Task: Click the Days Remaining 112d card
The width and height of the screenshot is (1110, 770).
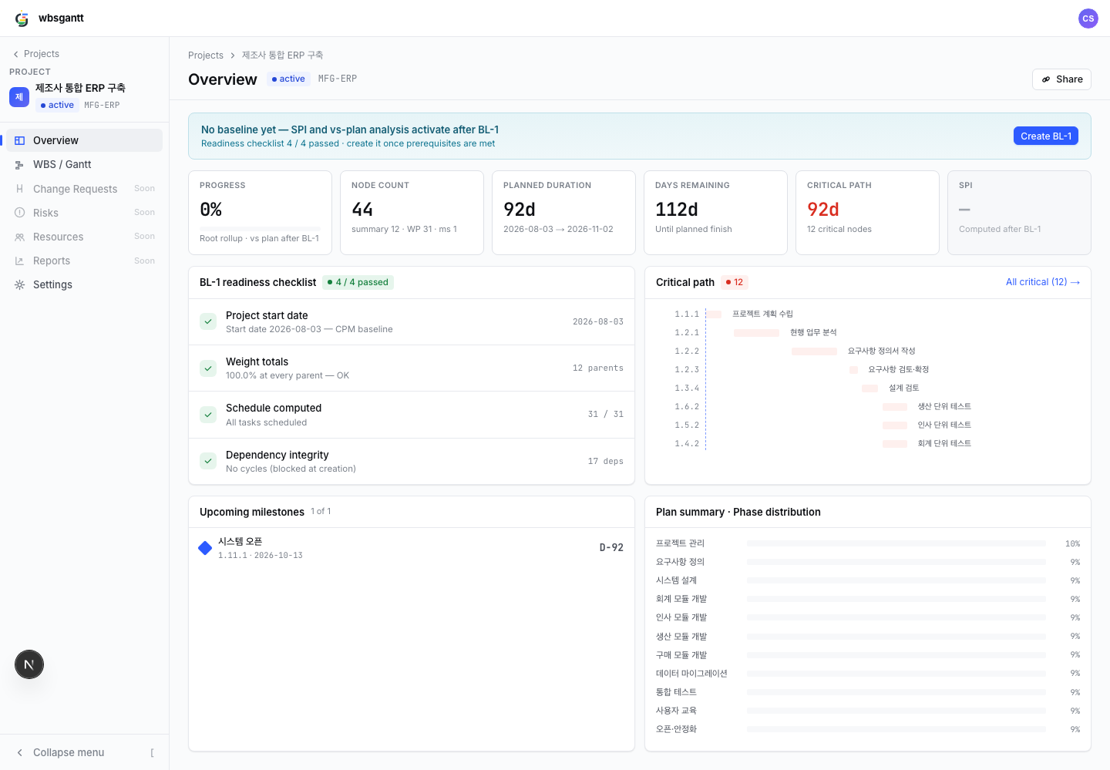Action: pyautogui.click(x=715, y=213)
